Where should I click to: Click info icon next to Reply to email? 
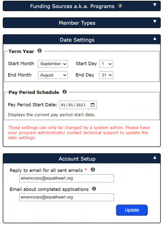pos(93,170)
